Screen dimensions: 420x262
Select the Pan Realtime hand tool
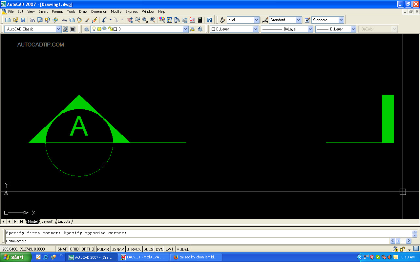(x=130, y=20)
